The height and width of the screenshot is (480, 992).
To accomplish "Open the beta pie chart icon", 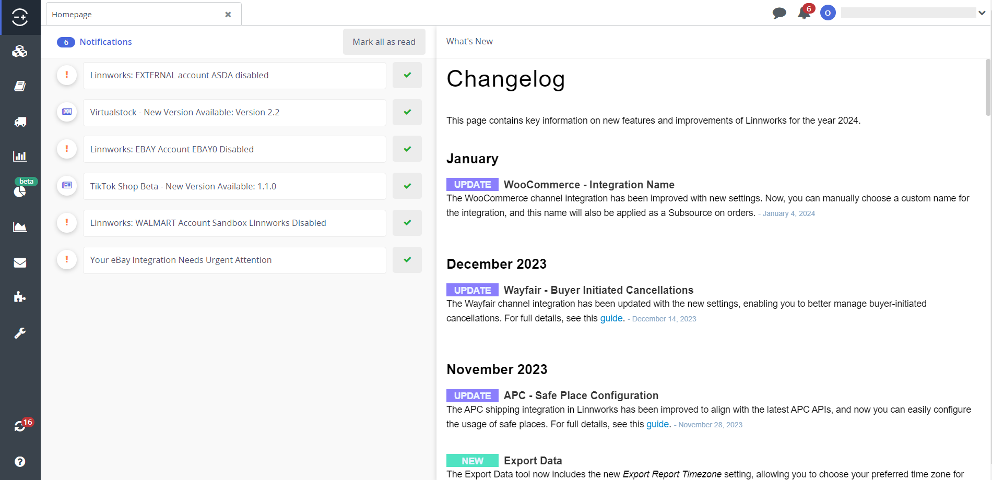I will click(20, 191).
